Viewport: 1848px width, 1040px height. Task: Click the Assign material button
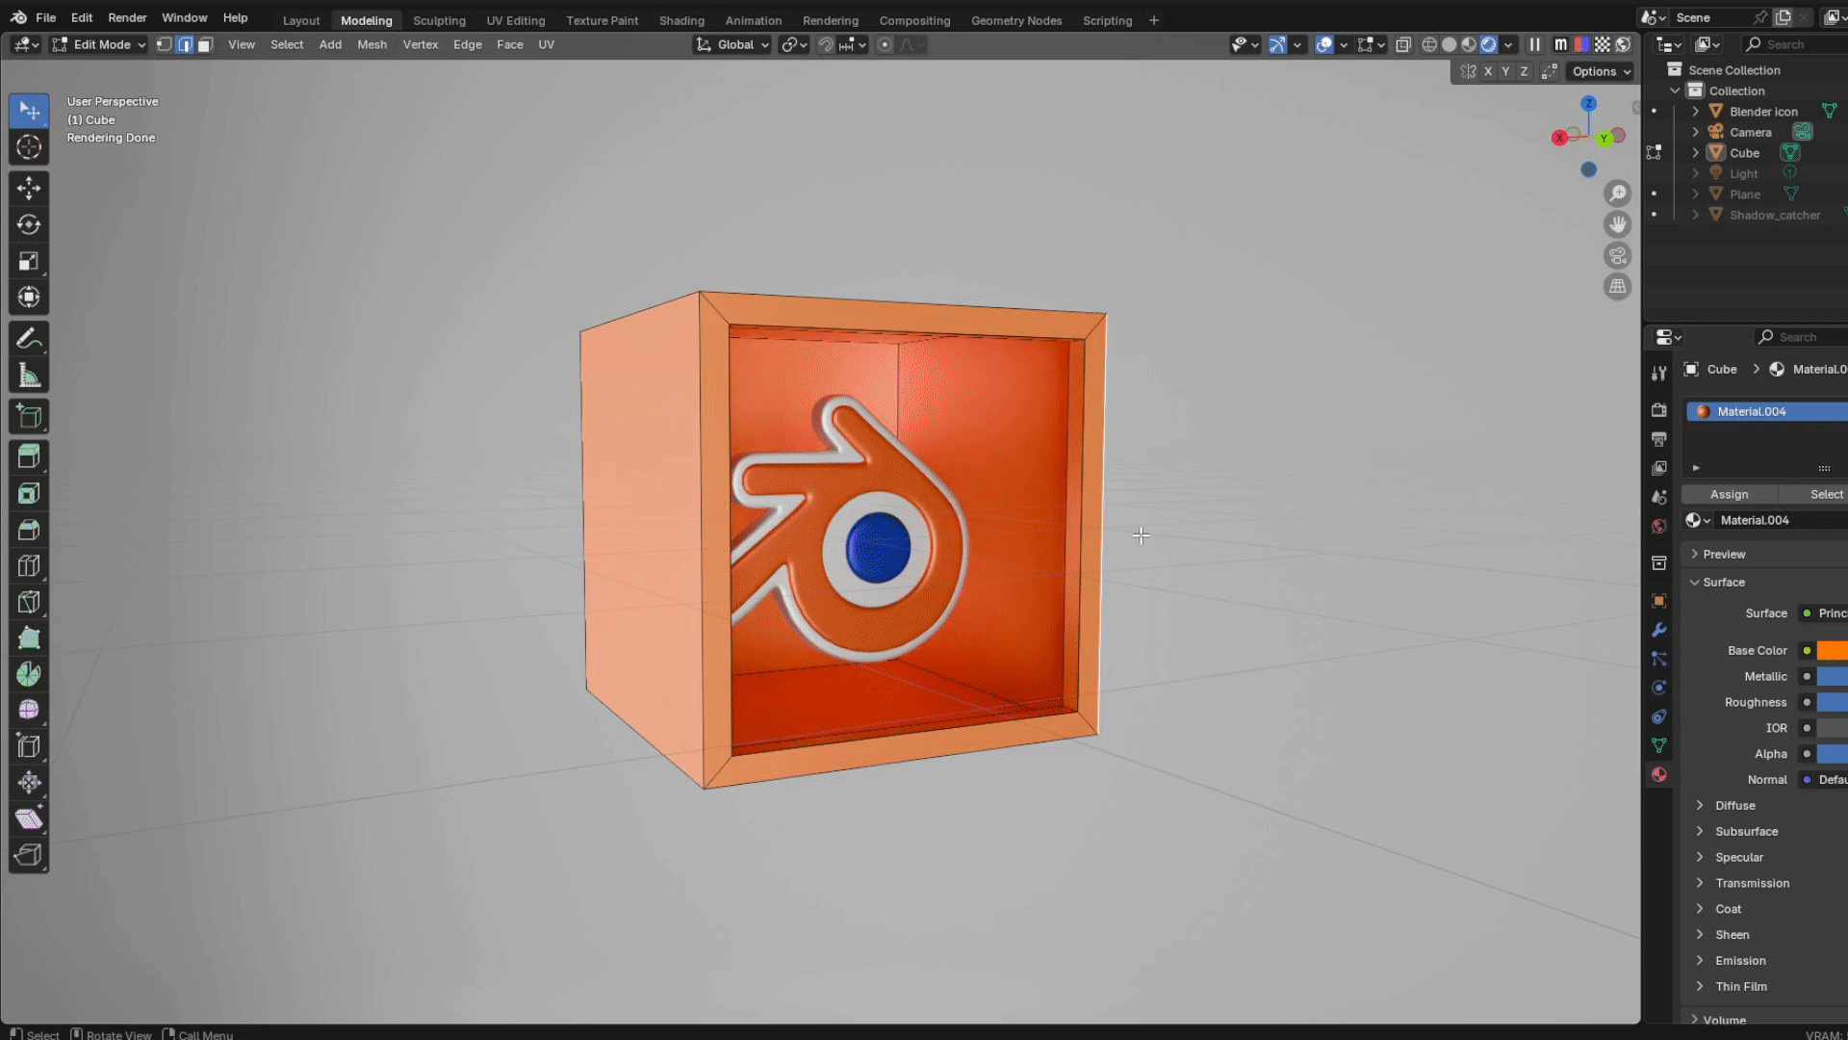[1730, 494]
